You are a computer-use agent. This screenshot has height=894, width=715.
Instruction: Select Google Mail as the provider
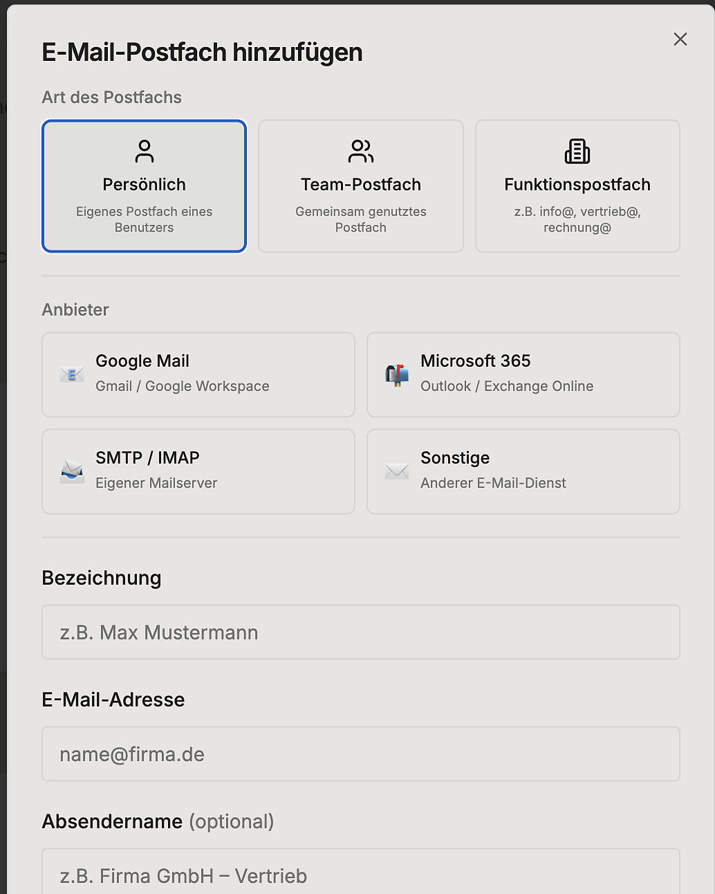198,374
